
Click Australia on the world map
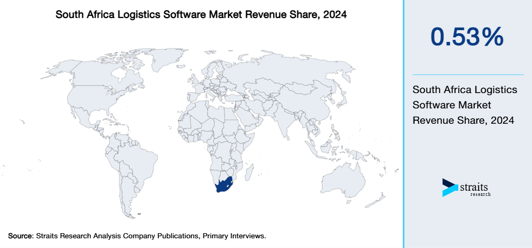[x=343, y=181]
